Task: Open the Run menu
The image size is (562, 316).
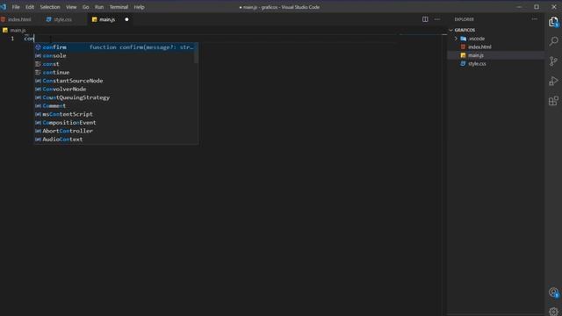Action: (99, 7)
